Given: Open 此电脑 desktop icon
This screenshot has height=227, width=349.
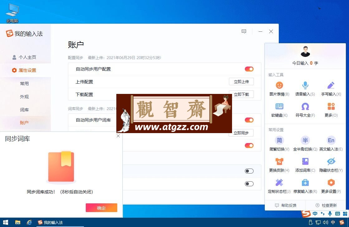Looking at the screenshot, I should 12,13.
